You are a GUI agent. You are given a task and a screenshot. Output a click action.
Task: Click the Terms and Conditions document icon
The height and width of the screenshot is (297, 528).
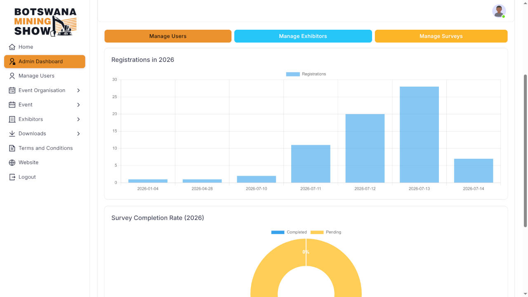pos(12,148)
